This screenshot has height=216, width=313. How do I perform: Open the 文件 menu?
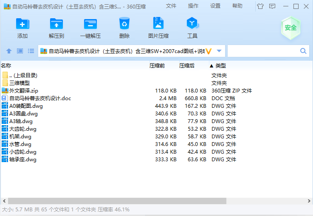pyautogui.click(x=171, y=6)
